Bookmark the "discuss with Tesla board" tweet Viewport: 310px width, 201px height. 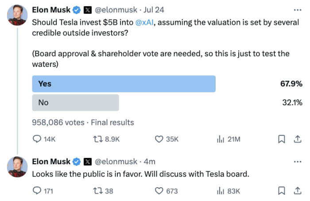tap(281, 191)
